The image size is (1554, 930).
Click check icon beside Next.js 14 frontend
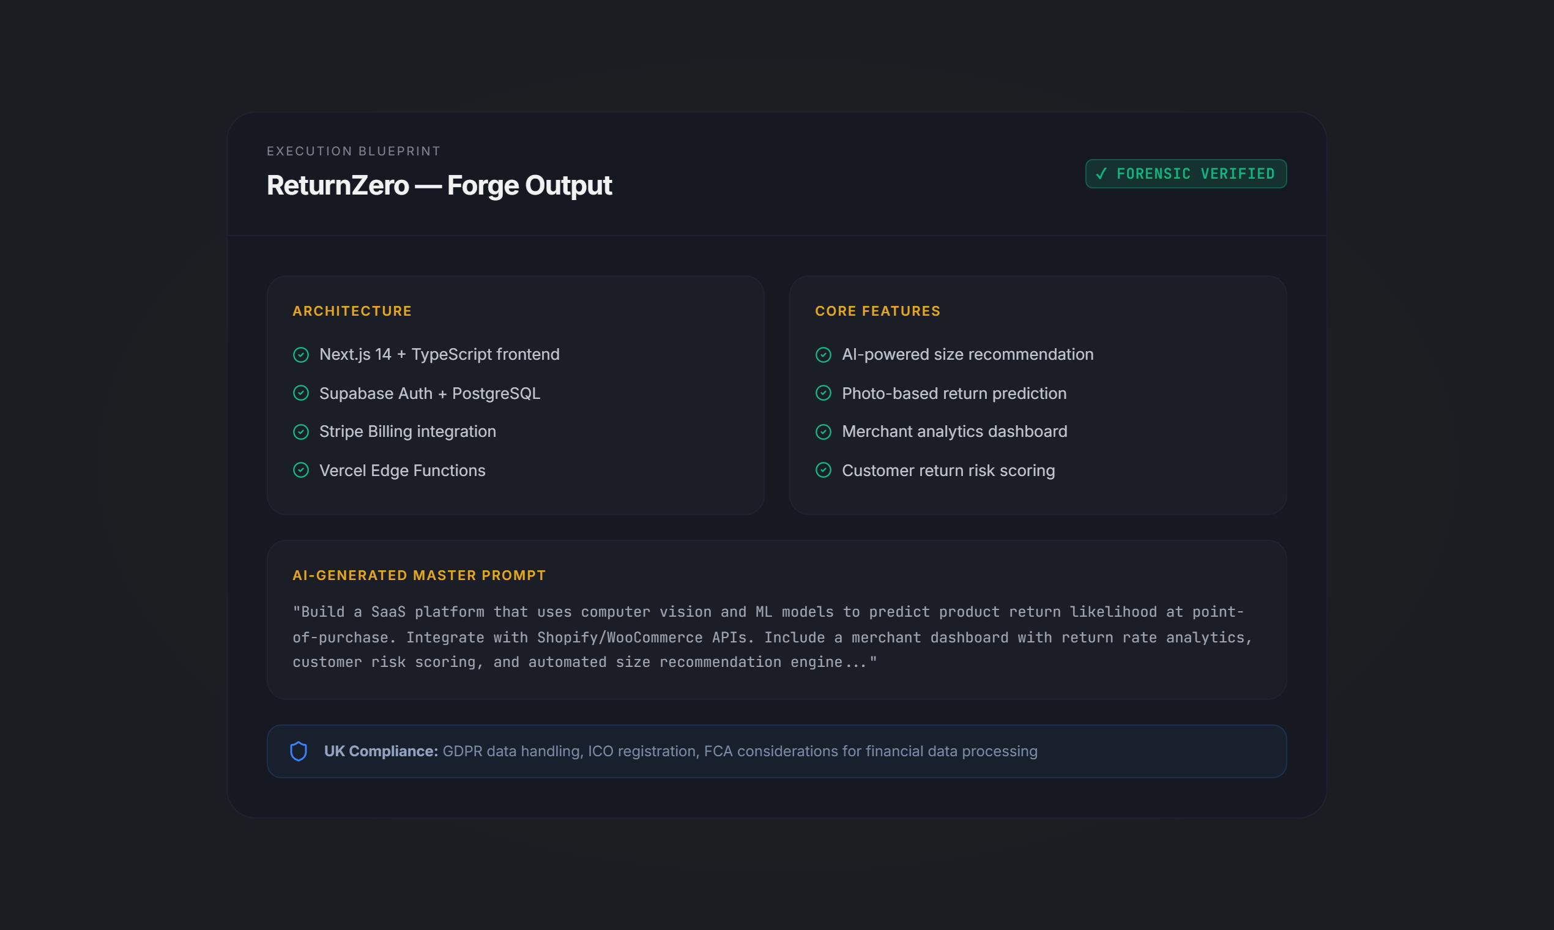301,355
